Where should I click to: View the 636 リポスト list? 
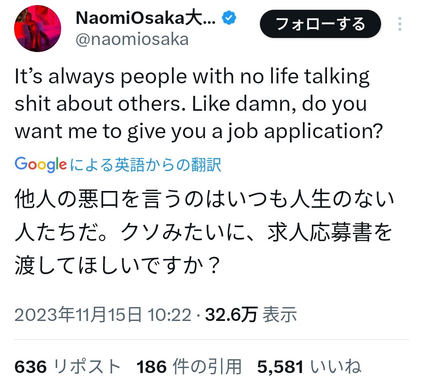click(x=67, y=367)
